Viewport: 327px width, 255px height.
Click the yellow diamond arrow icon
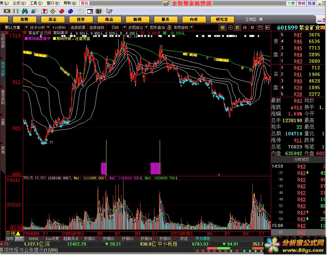click(53, 11)
